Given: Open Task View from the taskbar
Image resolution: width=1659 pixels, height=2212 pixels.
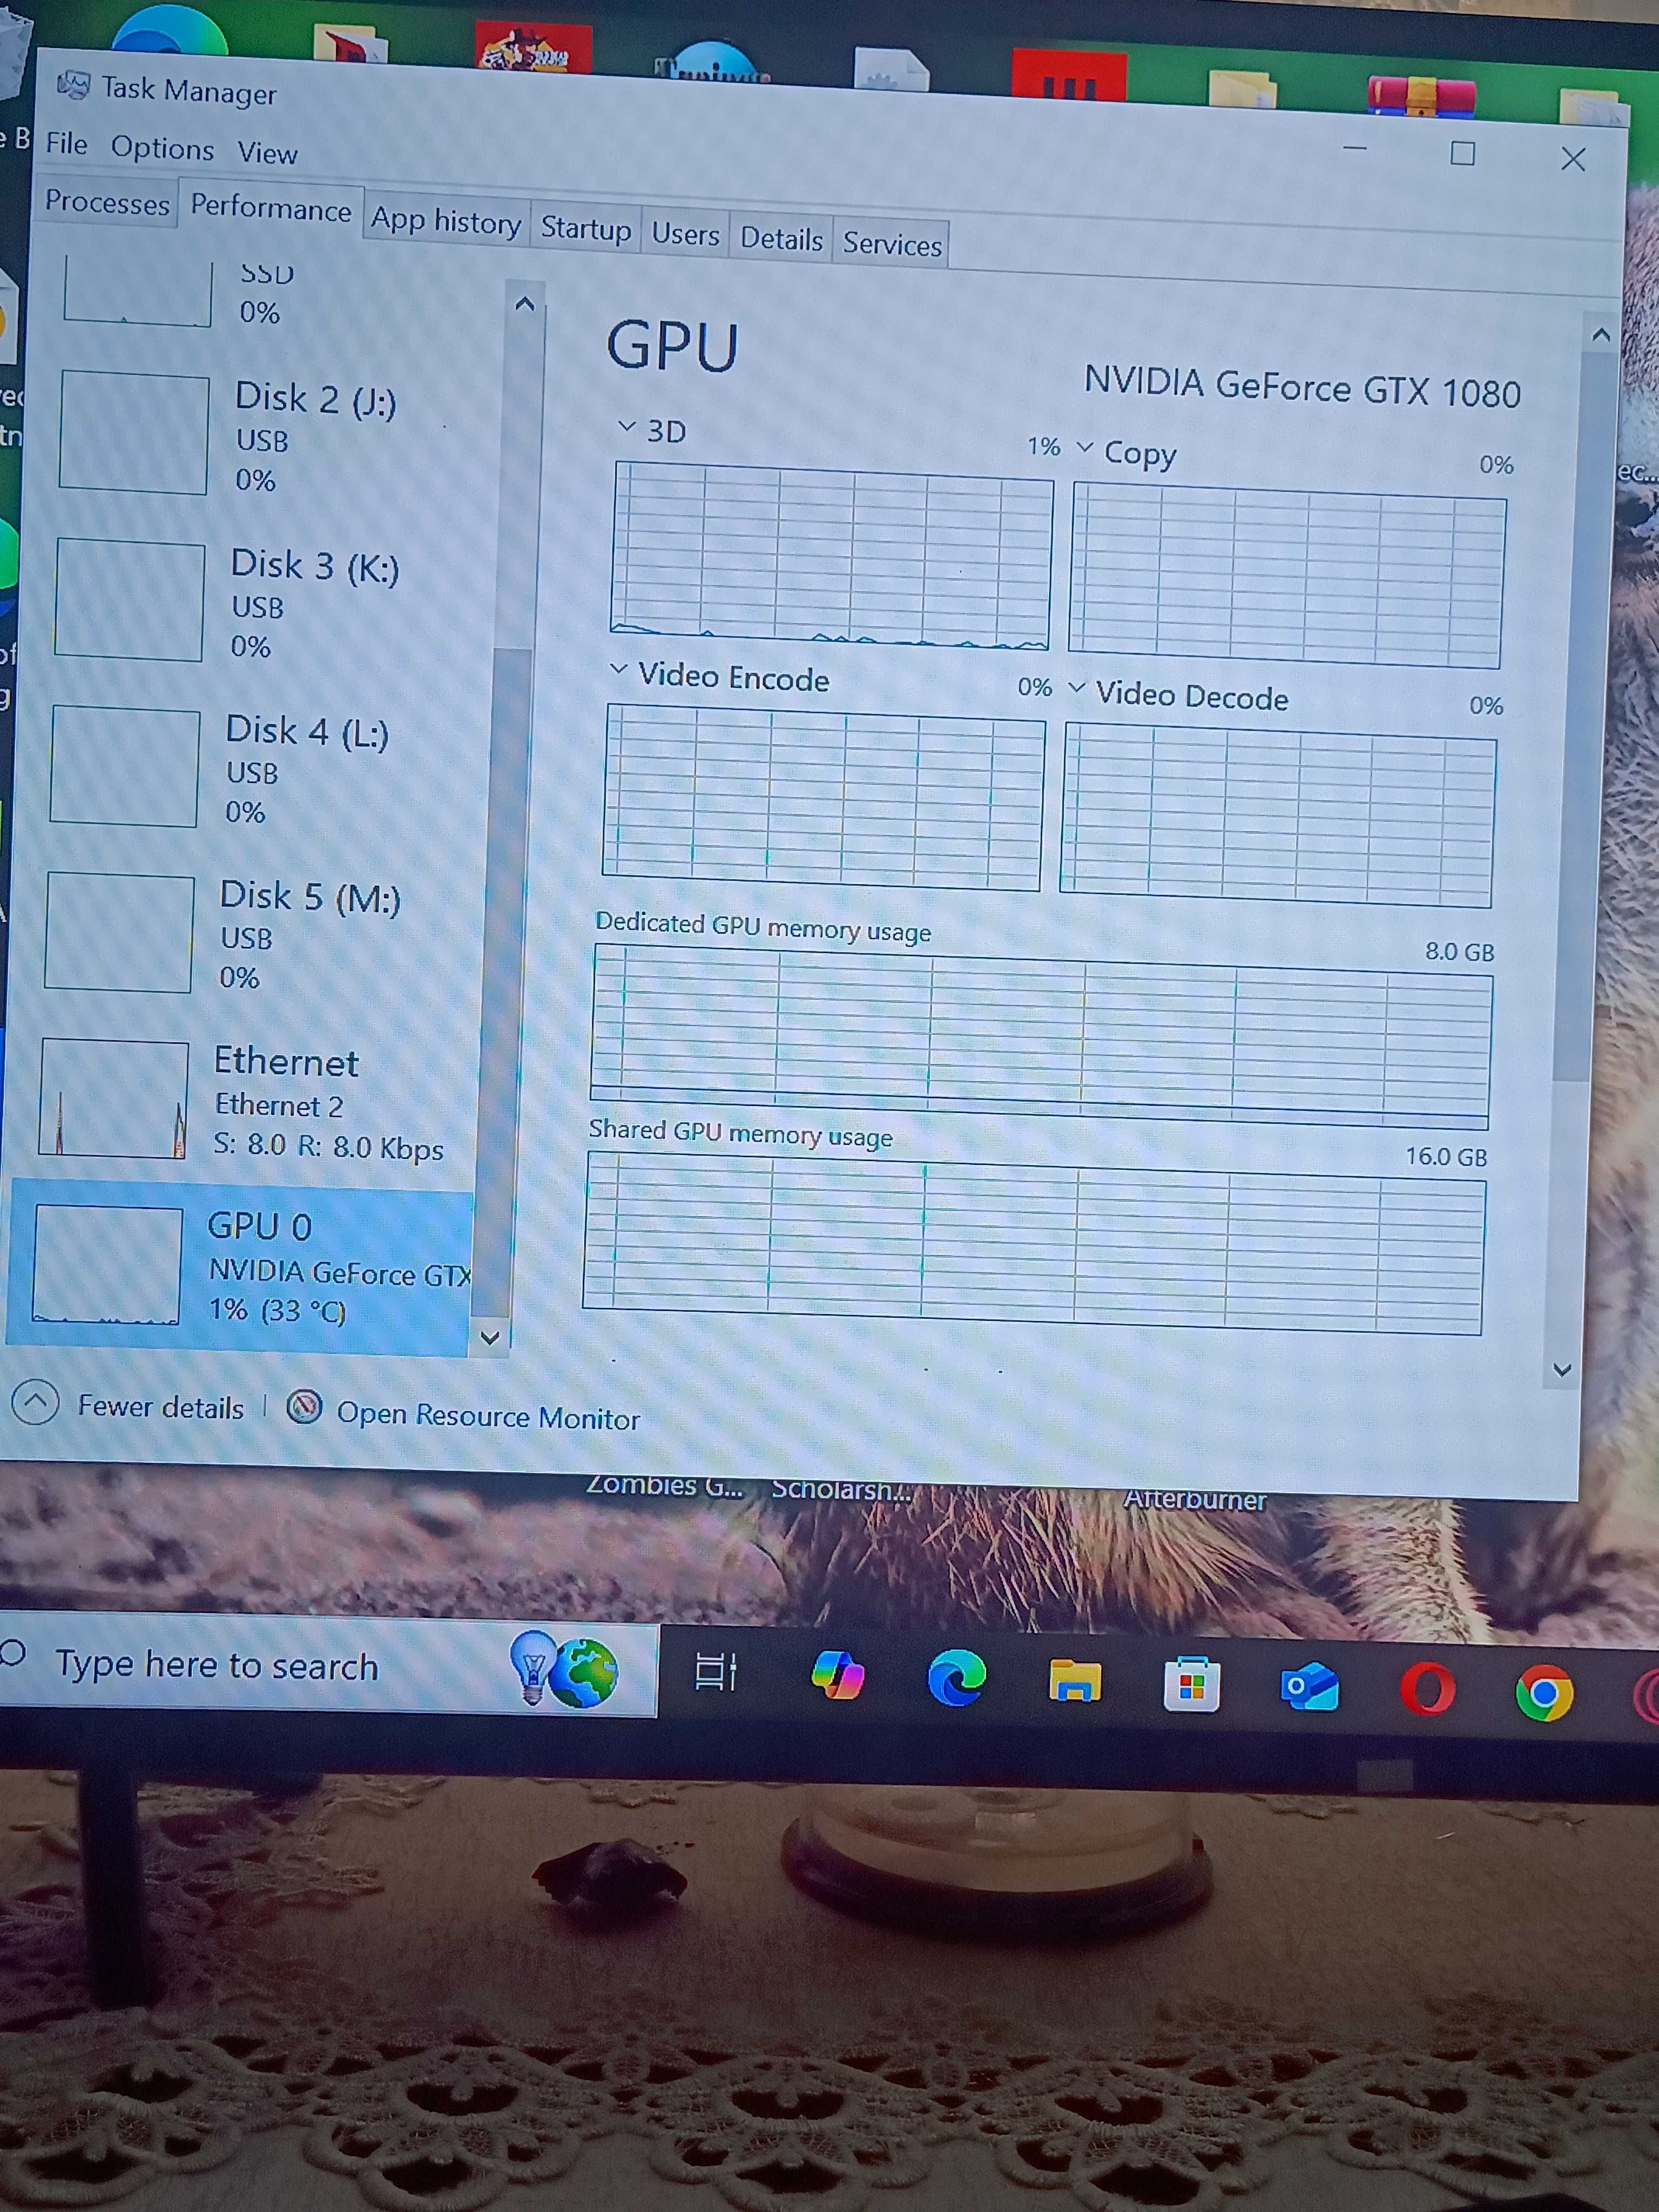Looking at the screenshot, I should pos(715,1671).
